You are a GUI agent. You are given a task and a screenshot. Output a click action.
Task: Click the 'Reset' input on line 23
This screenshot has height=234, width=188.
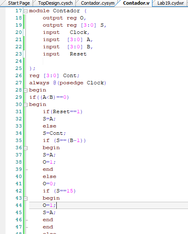coord(78,54)
